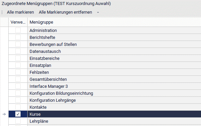Open the toolbar overflow dropdown arrow
The width and height of the screenshot is (201, 126).
[x=98, y=12]
